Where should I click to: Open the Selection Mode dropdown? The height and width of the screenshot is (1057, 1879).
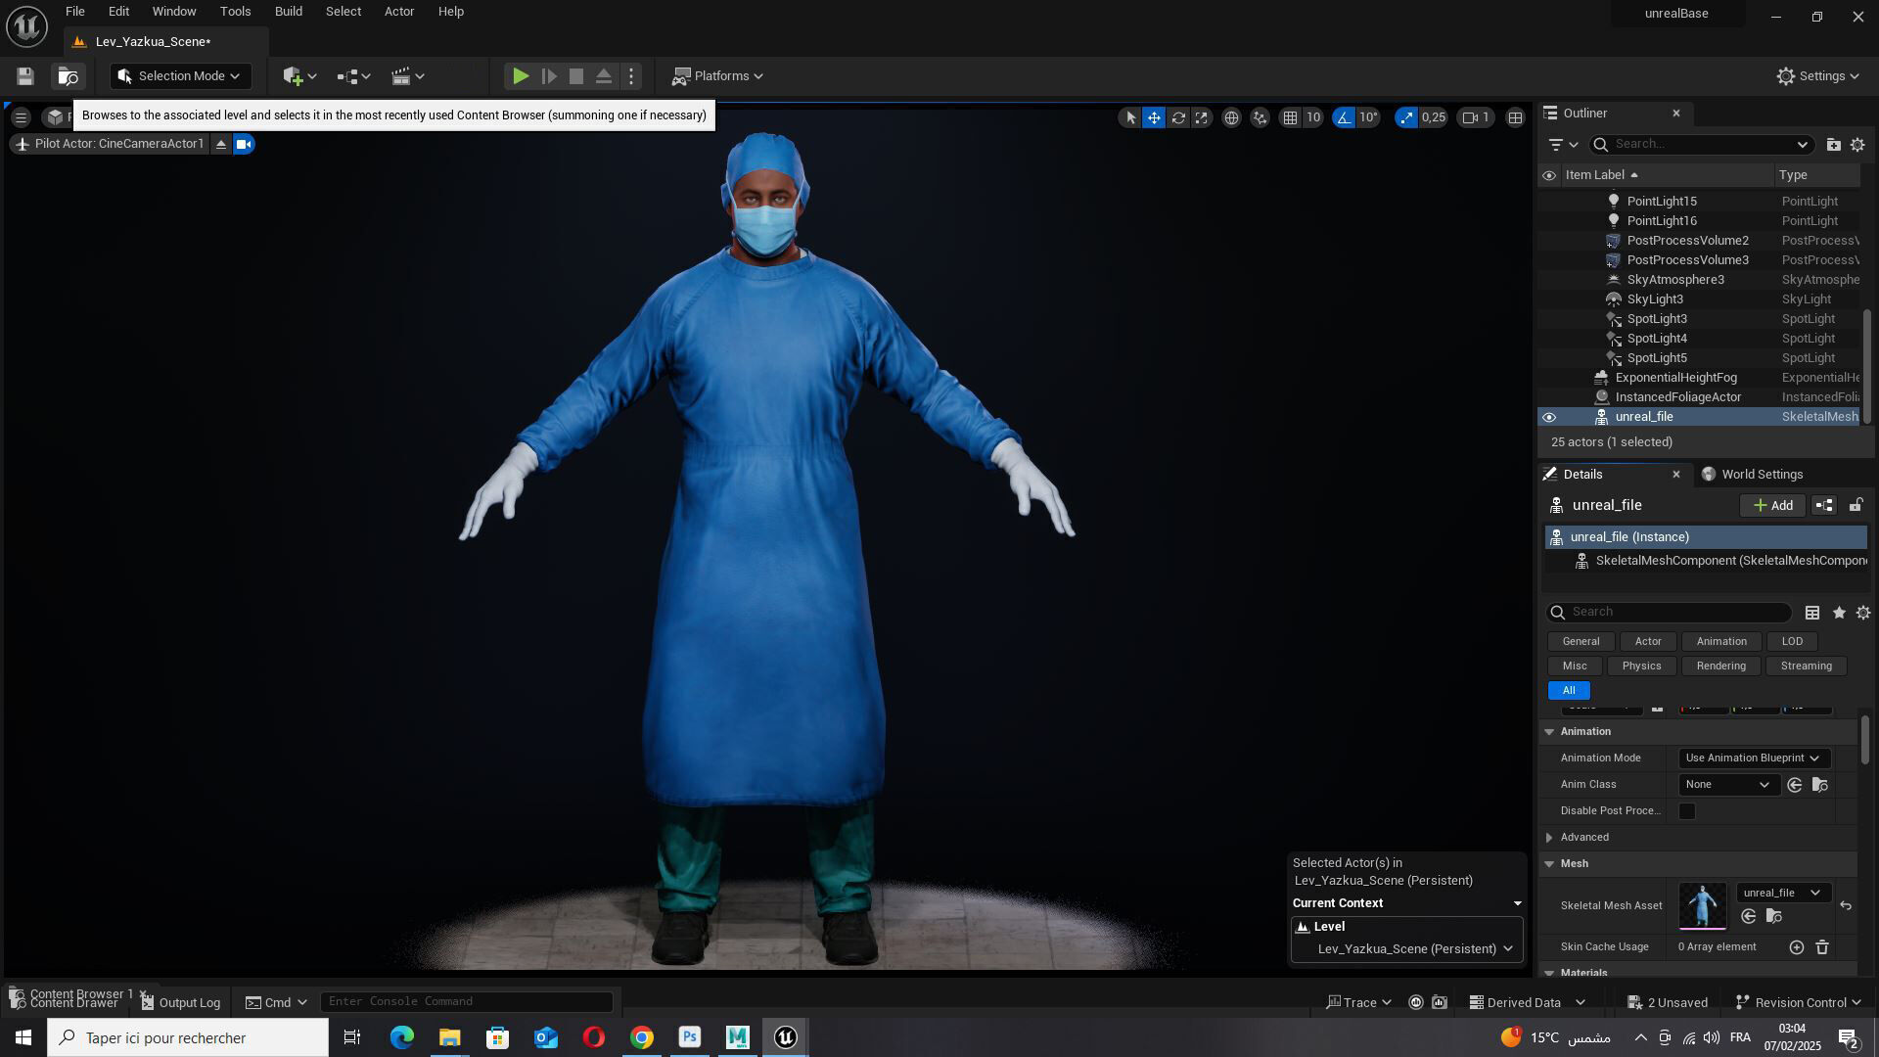[x=180, y=76]
